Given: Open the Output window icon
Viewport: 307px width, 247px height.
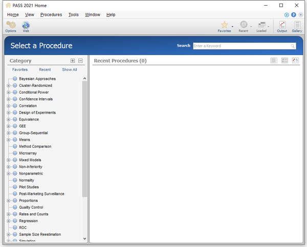Looking at the screenshot, I should [282, 25].
